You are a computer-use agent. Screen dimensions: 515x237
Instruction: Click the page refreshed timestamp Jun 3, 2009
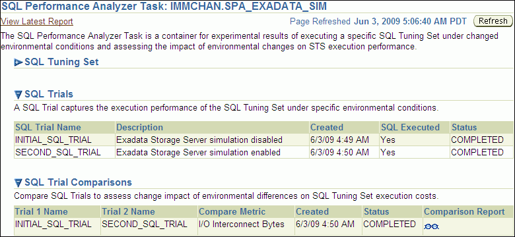coord(410,22)
